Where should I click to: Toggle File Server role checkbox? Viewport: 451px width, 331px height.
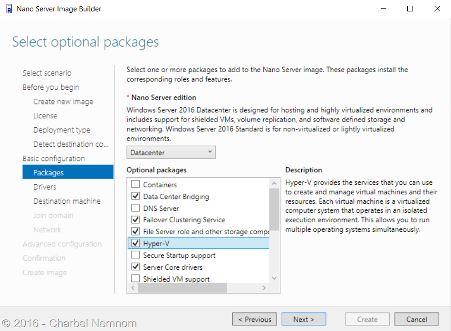[x=135, y=231]
